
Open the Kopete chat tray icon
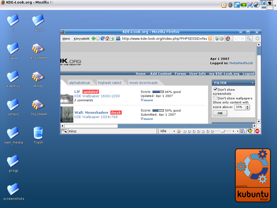[x=237, y=5]
